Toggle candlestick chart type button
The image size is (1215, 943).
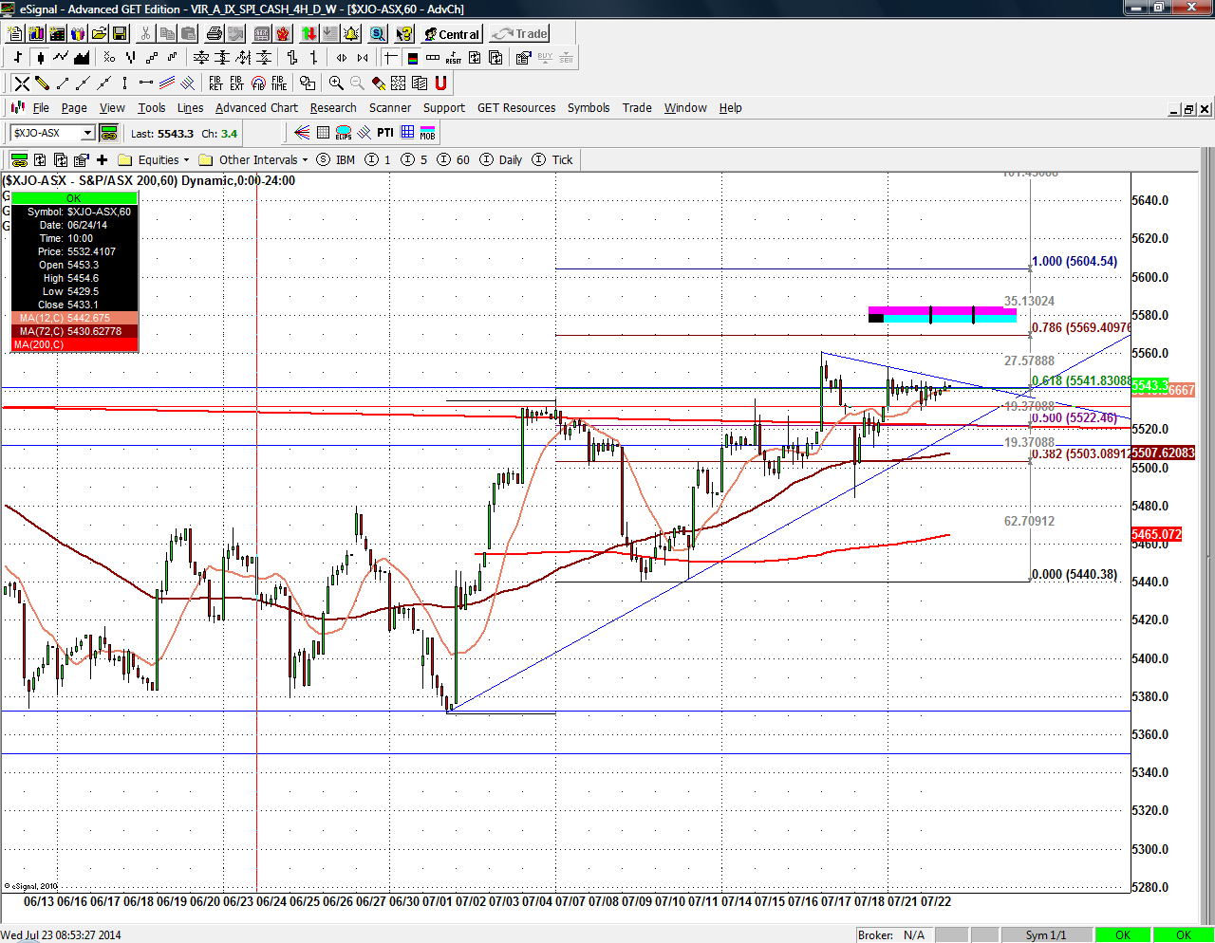pos(40,58)
